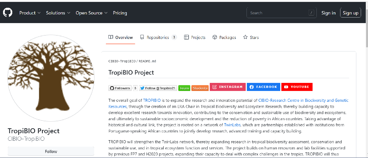Click the slash shortcut icon in search
The image size is (368, 158).
pos(311,13)
